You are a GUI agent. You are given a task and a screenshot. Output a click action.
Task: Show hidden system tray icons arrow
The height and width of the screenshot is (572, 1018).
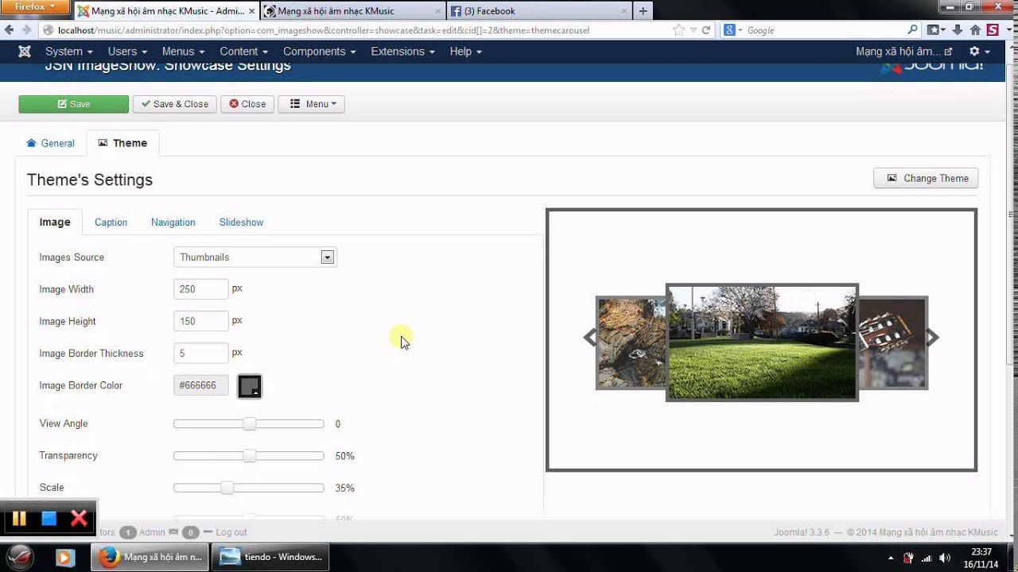(891, 558)
